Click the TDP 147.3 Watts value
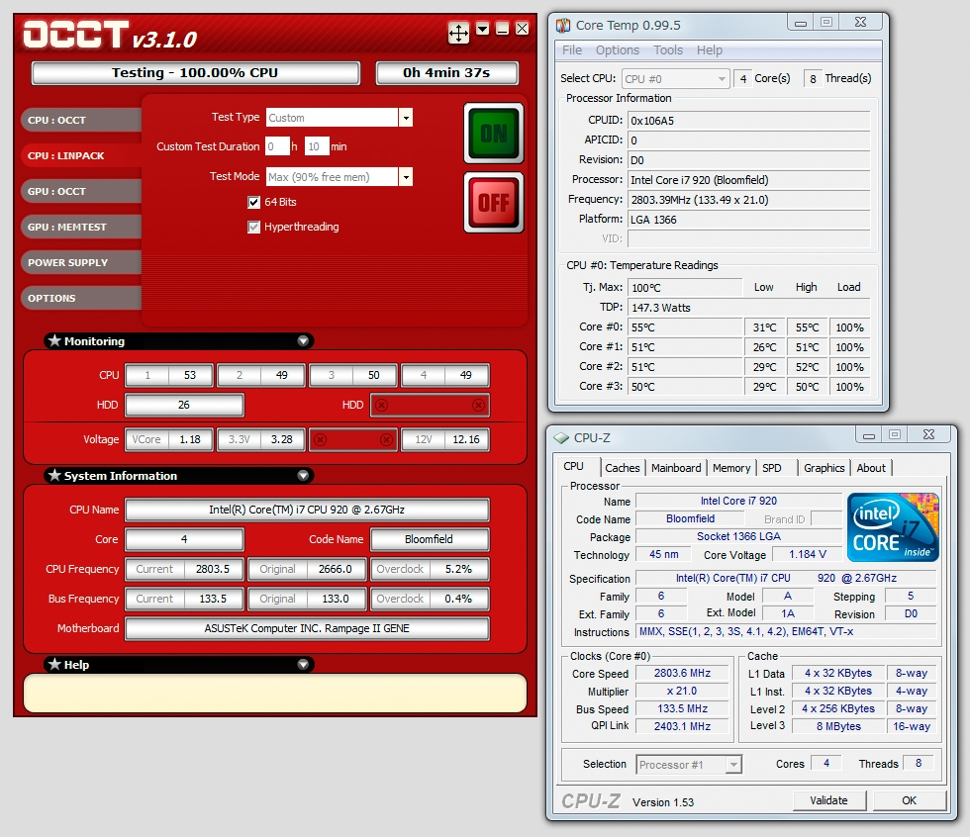The image size is (970, 837). pyautogui.click(x=748, y=308)
